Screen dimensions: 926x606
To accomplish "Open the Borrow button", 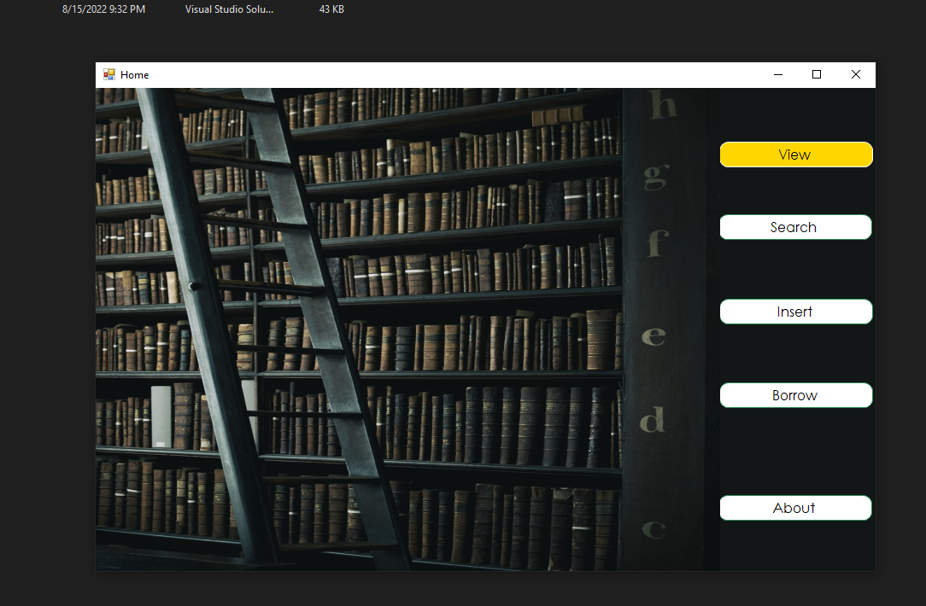I will [x=795, y=395].
